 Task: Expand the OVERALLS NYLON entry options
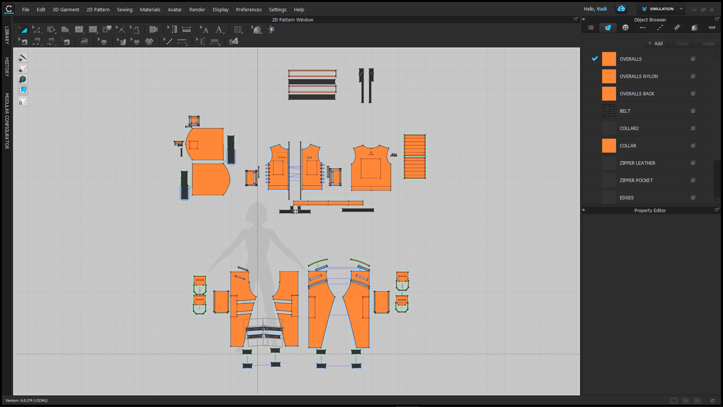click(x=693, y=76)
